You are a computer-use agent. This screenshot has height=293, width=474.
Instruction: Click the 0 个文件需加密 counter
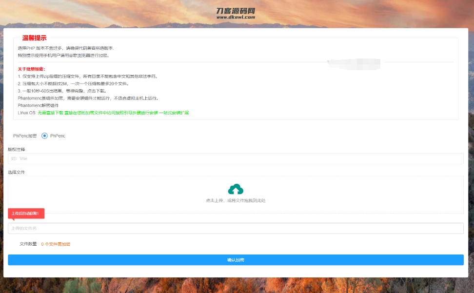pos(56,244)
